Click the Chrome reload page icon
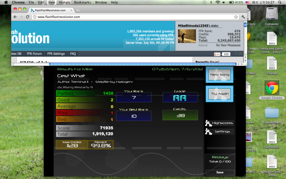The width and height of the screenshot is (286, 179). tap(28, 17)
